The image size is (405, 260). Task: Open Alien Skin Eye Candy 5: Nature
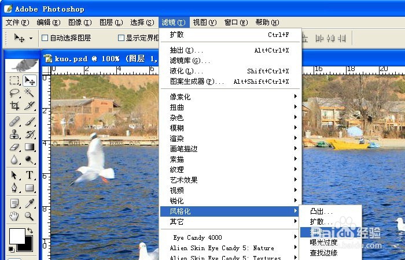coord(230,248)
